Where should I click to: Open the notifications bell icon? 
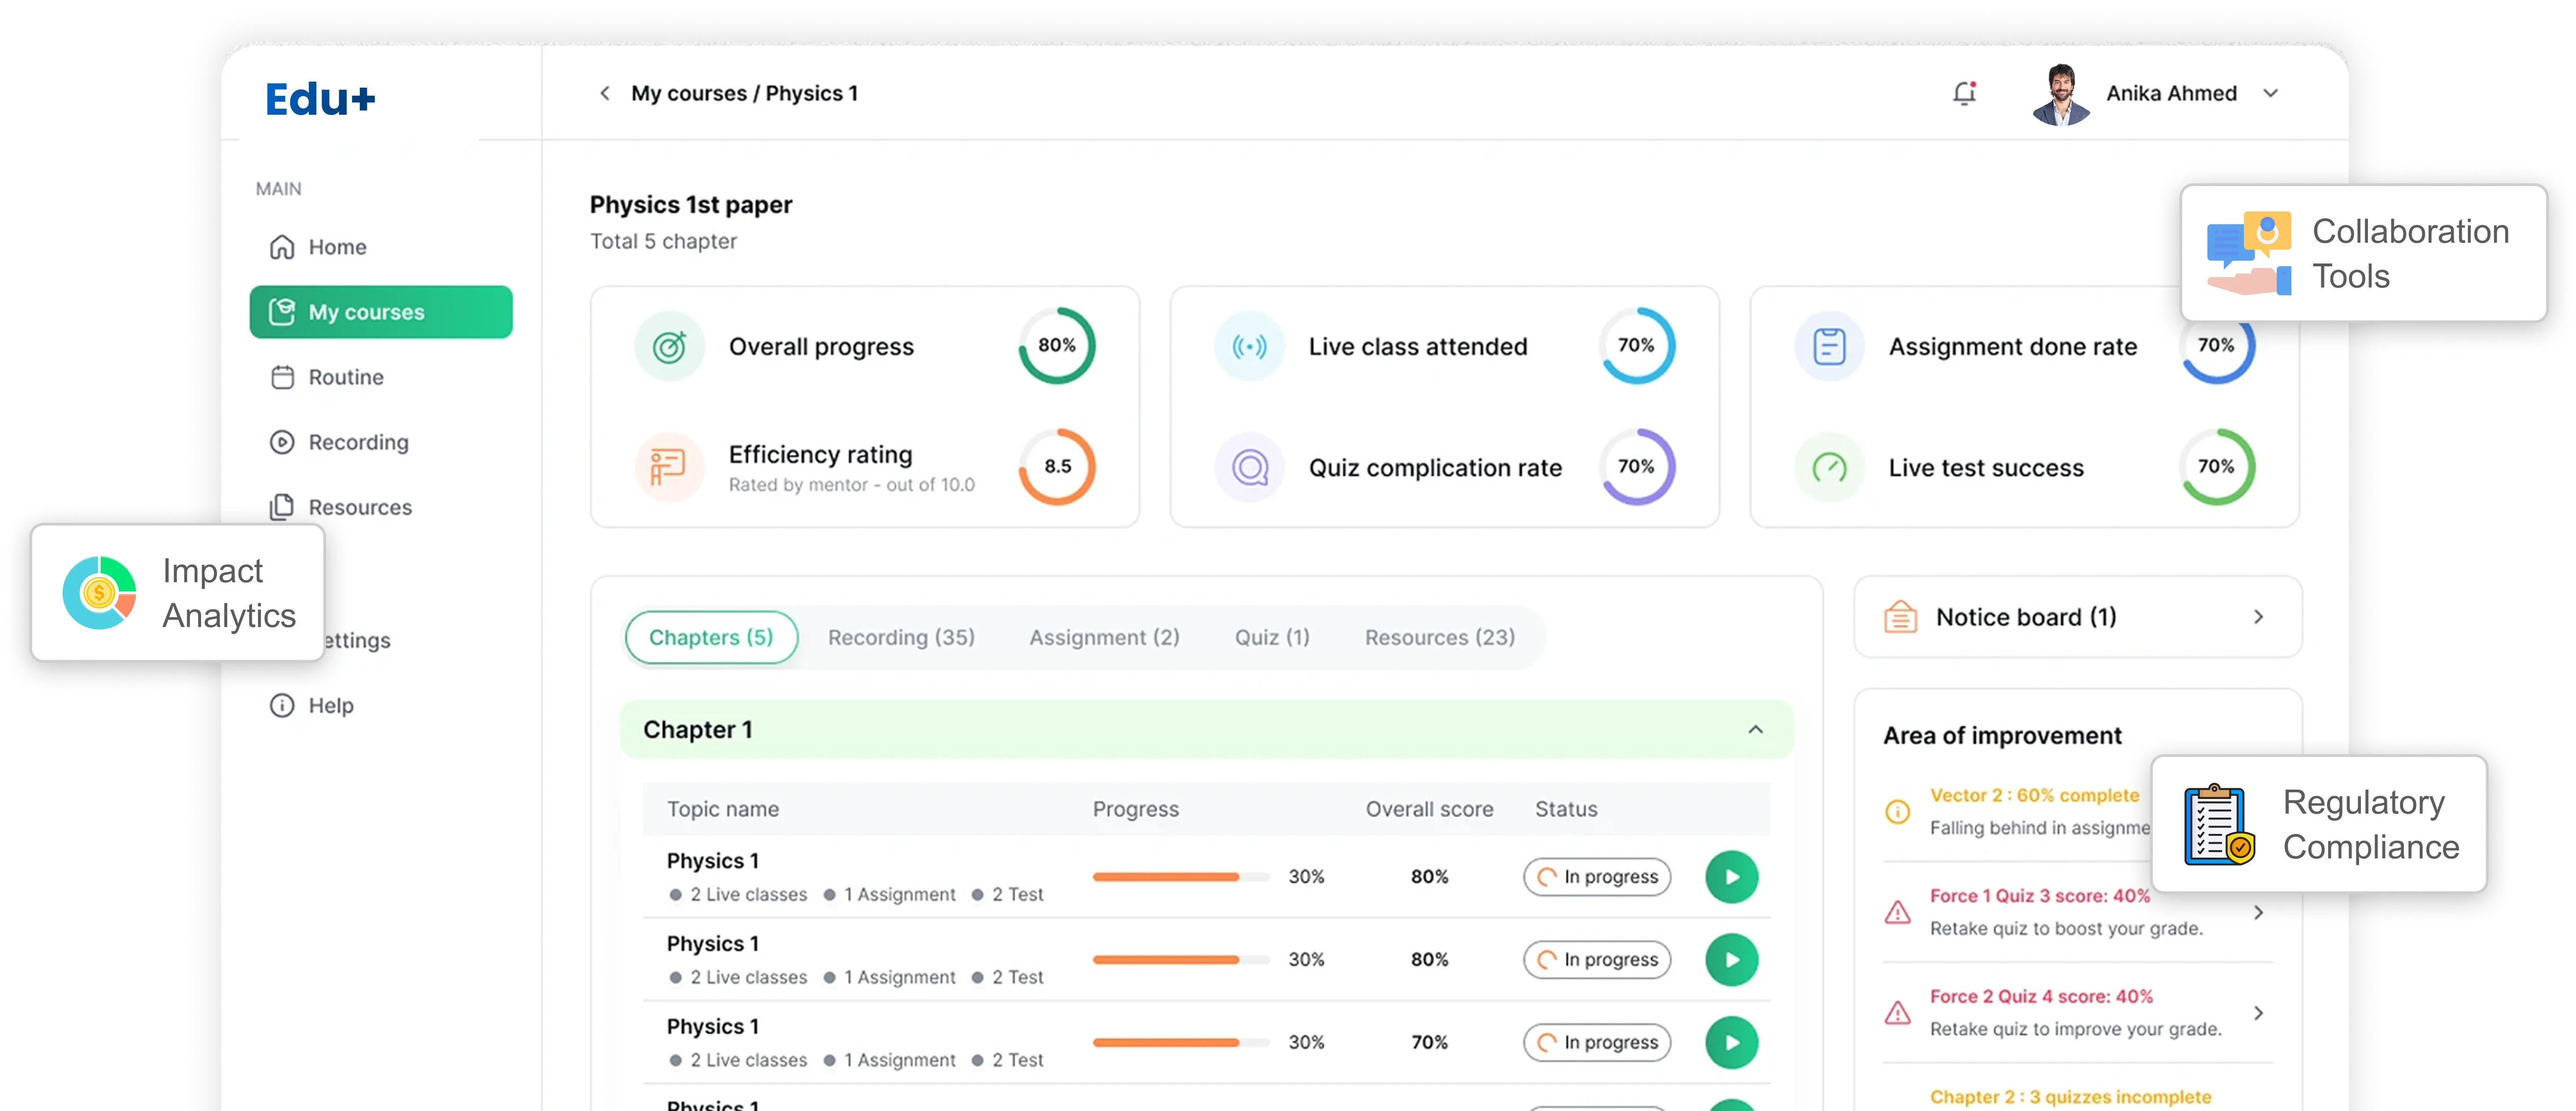point(1963,92)
